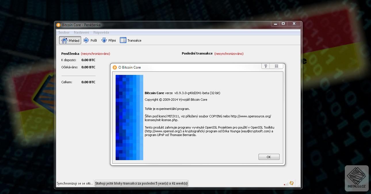Image resolution: width=371 pixels, height=194 pixels.
Task: Click the Očekáváno 0.00 BTC value
Action: click(x=88, y=67)
